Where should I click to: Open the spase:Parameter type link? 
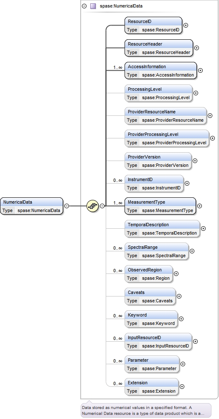coord(159,368)
